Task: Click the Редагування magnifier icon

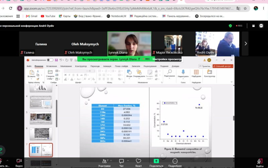Action: coord(170,72)
